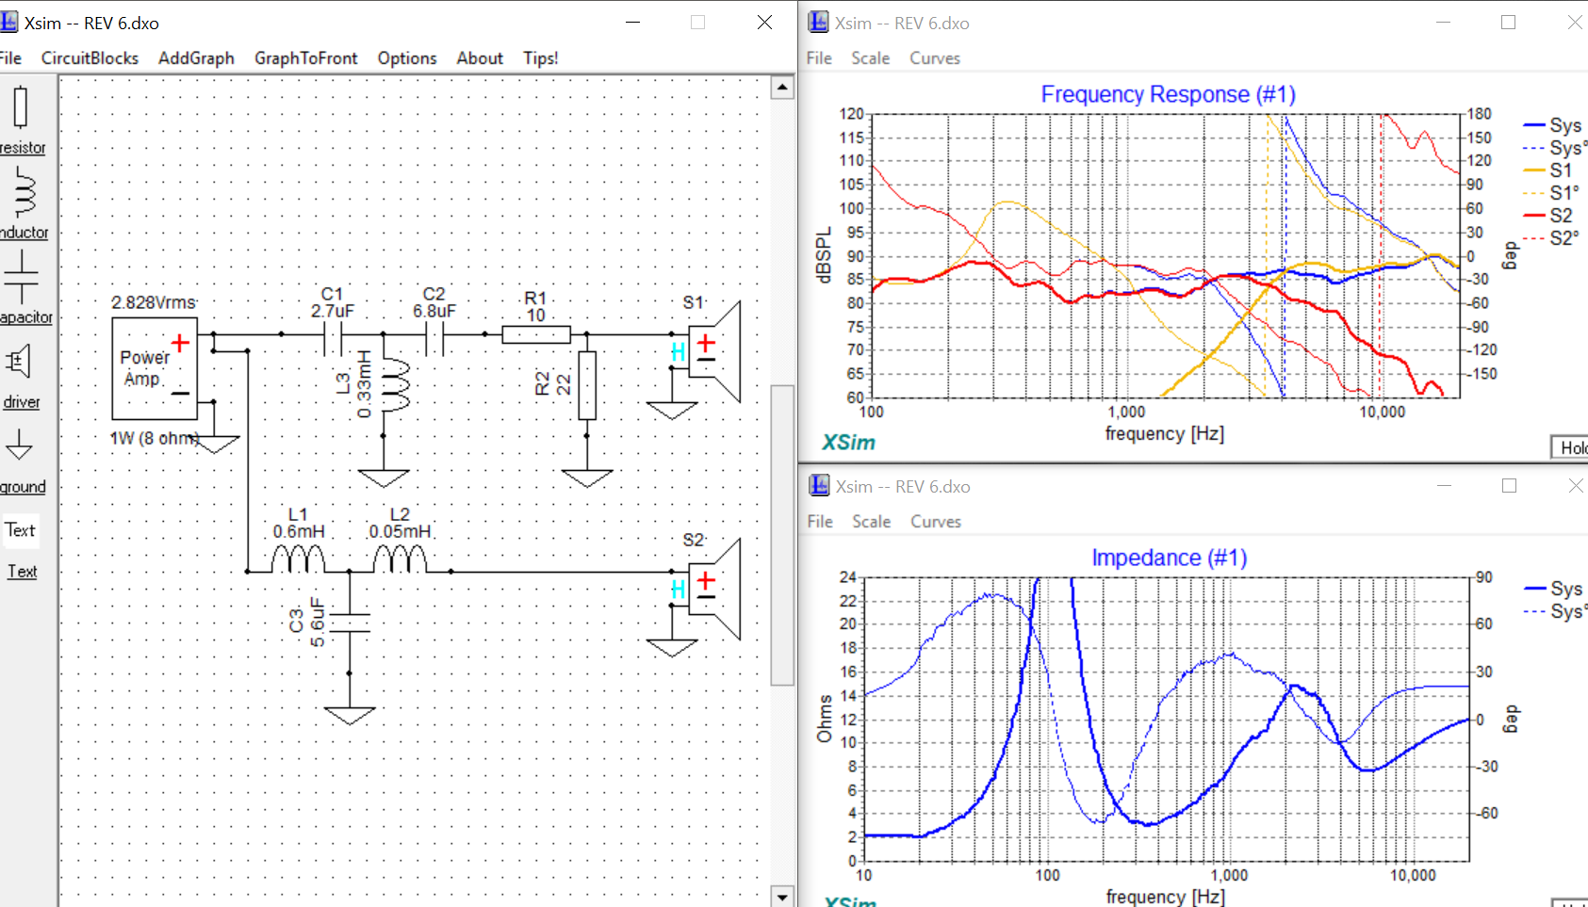Open Curves menu in Frequency Response window
This screenshot has width=1588, height=907.
tap(935, 58)
